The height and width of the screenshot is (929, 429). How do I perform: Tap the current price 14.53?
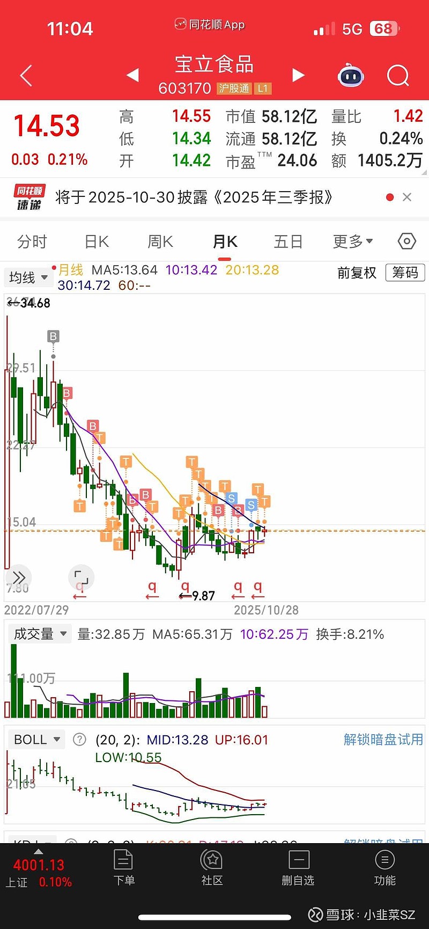47,126
